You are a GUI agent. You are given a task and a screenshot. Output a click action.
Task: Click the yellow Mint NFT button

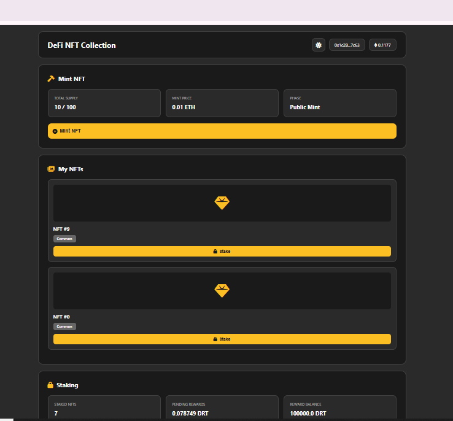click(x=222, y=131)
